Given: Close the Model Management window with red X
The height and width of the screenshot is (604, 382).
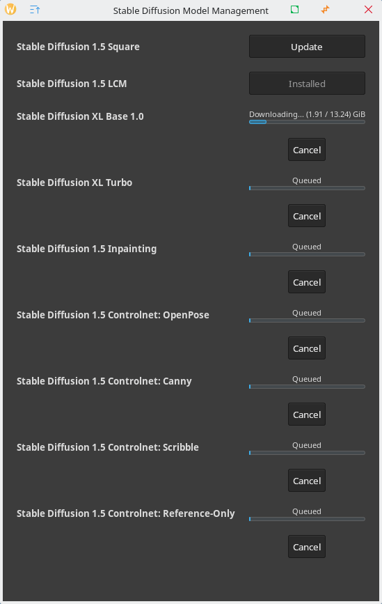Looking at the screenshot, I should pyautogui.click(x=368, y=10).
